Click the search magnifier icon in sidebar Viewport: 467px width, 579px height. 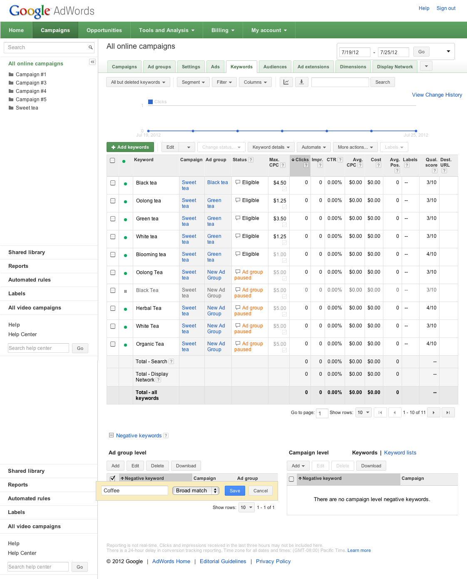90,47
